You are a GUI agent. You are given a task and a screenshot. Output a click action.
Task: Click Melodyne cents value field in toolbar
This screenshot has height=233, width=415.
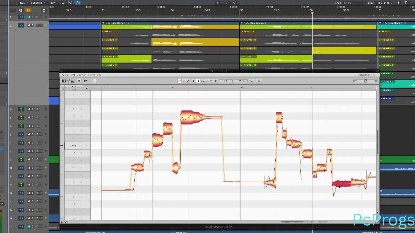point(241,81)
